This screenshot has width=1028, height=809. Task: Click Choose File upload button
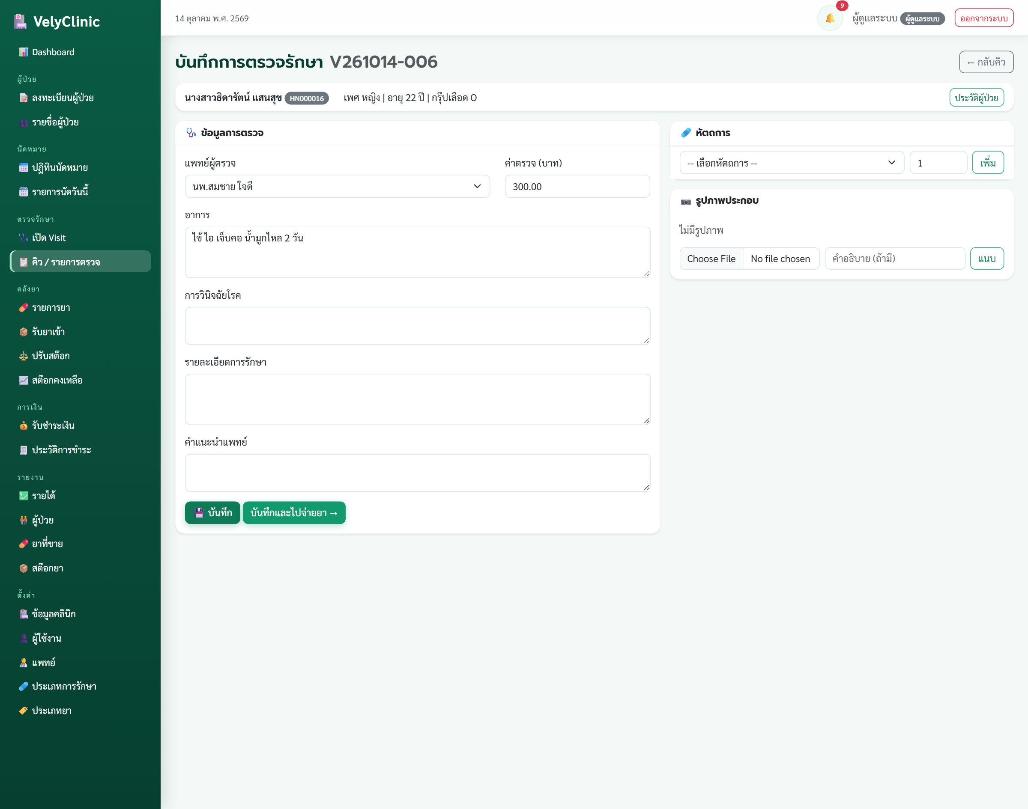coord(711,259)
